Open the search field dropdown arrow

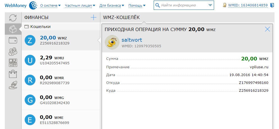coord(210,5)
